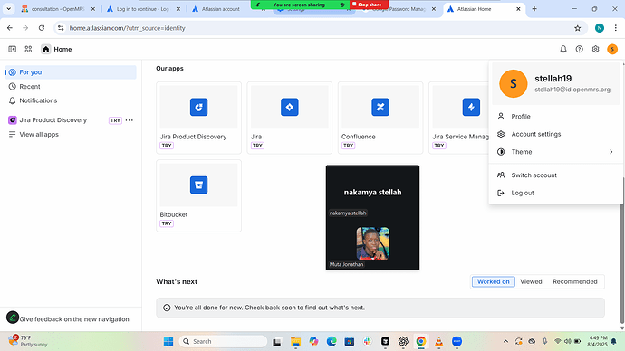Open the notifications bell icon

click(x=563, y=49)
